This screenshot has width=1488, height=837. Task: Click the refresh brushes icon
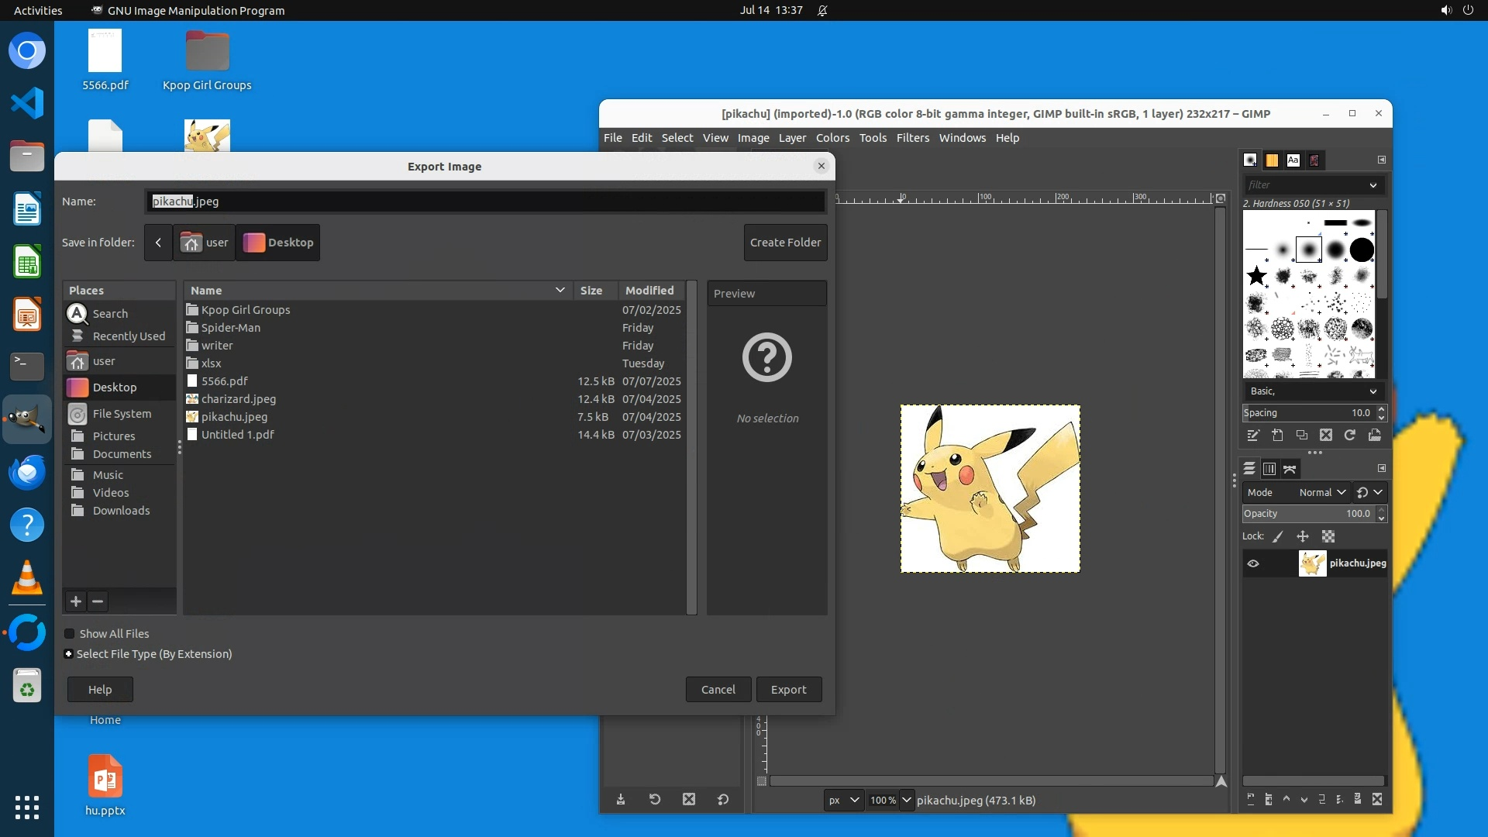coord(1349,436)
